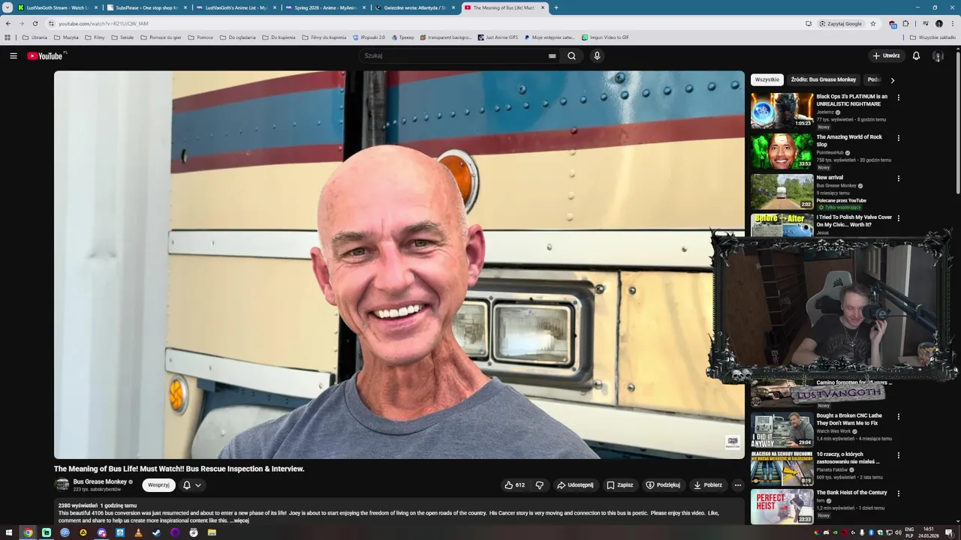Viewport: 961px width, 540px height.
Task: Open the Bus Grease Monkey channel avatar
Action: pos(62,485)
